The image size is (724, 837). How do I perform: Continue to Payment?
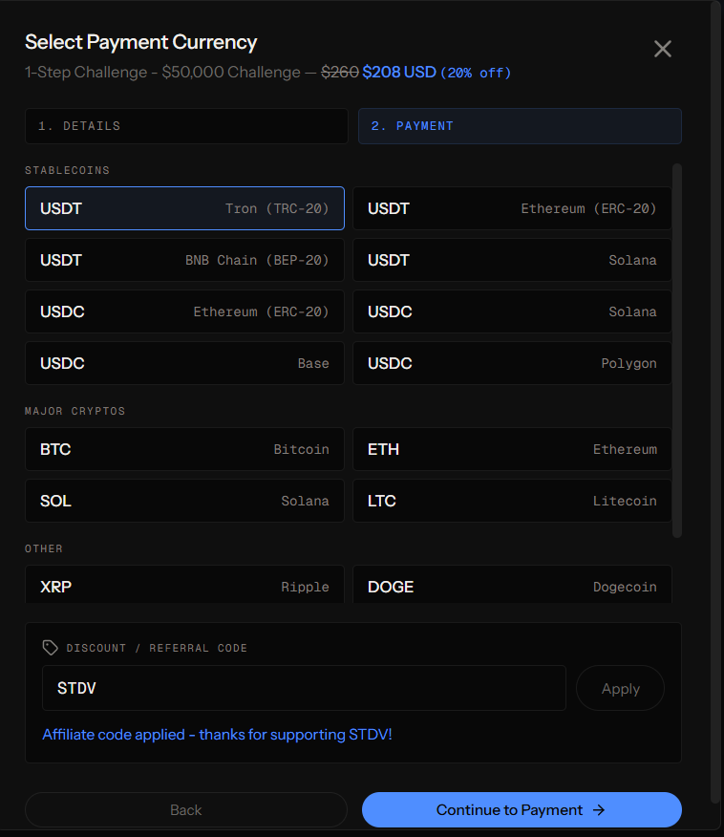[522, 810]
